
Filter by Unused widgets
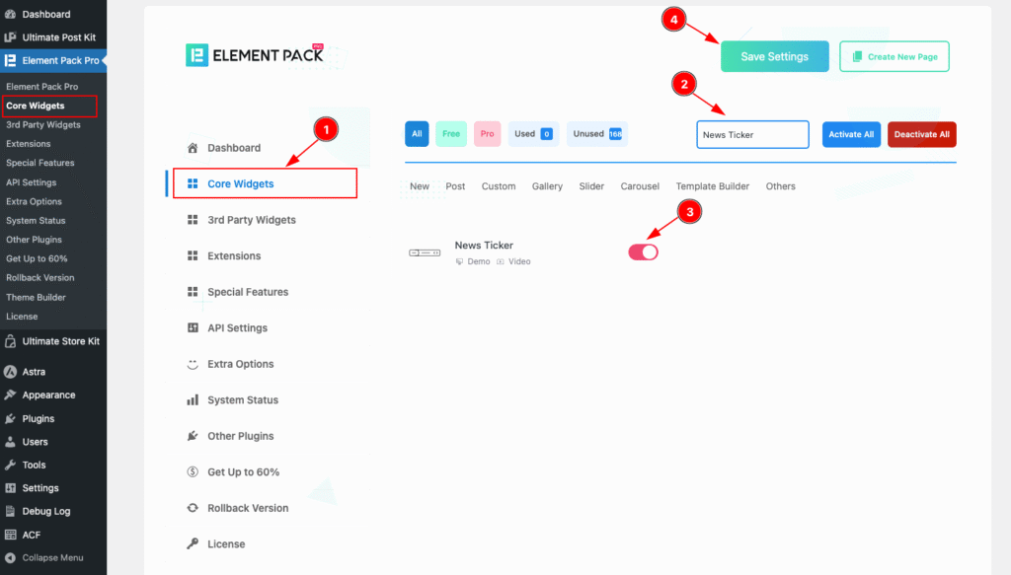click(597, 134)
